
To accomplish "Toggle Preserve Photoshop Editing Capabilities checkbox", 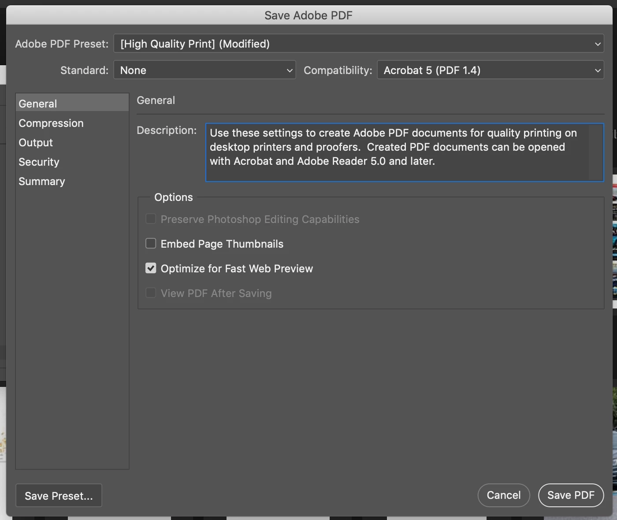I will [151, 219].
